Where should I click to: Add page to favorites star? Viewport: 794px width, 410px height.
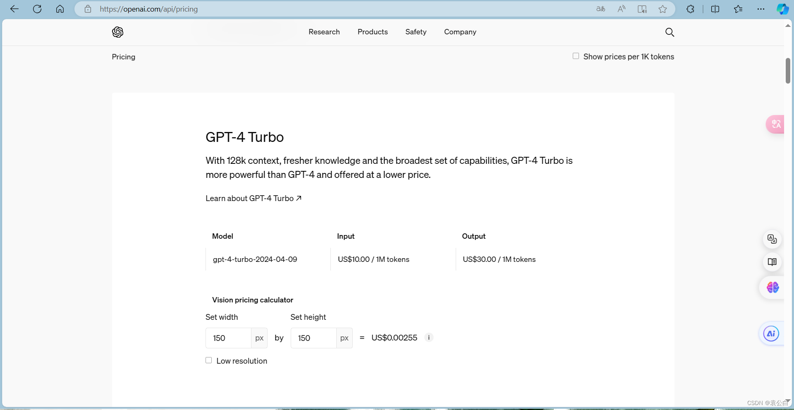click(x=663, y=9)
